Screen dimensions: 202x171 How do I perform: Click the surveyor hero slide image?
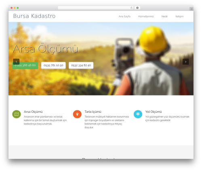click(x=101, y=59)
